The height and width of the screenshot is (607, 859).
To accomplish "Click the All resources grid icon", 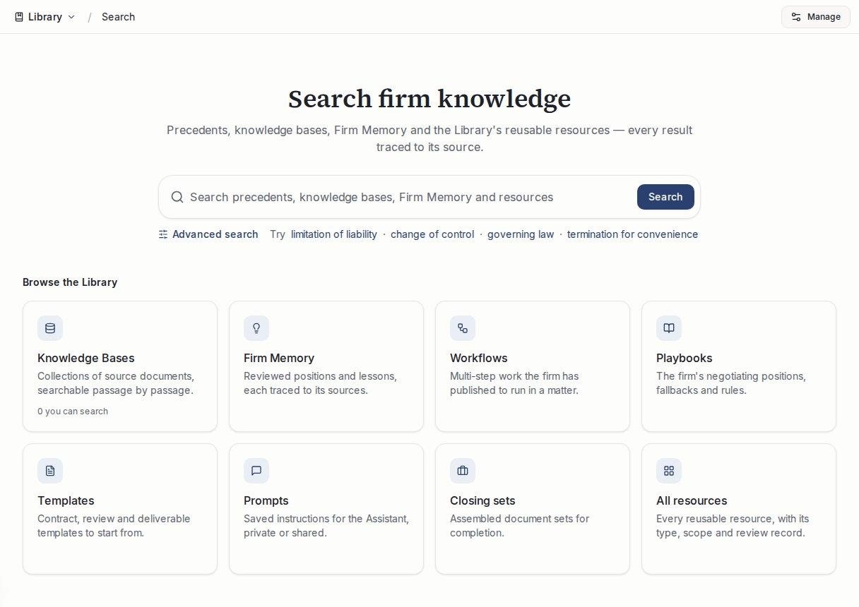I will pos(669,471).
